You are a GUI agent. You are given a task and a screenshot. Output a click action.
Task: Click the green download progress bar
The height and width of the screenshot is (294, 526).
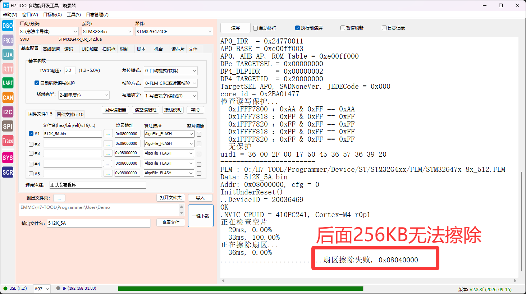coord(241,289)
